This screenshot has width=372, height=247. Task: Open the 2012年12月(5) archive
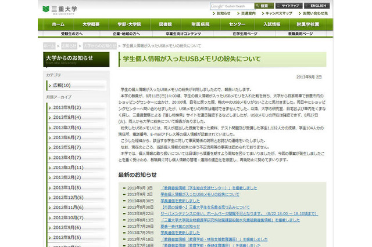coord(76,198)
